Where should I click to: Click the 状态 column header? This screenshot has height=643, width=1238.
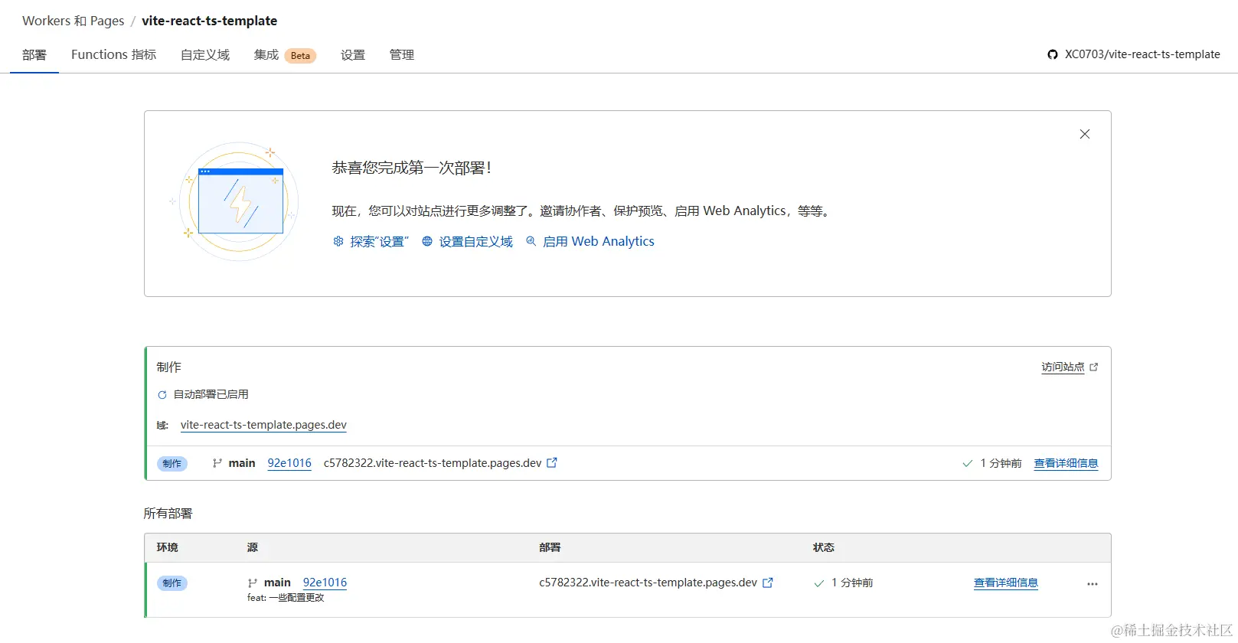[x=824, y=548]
